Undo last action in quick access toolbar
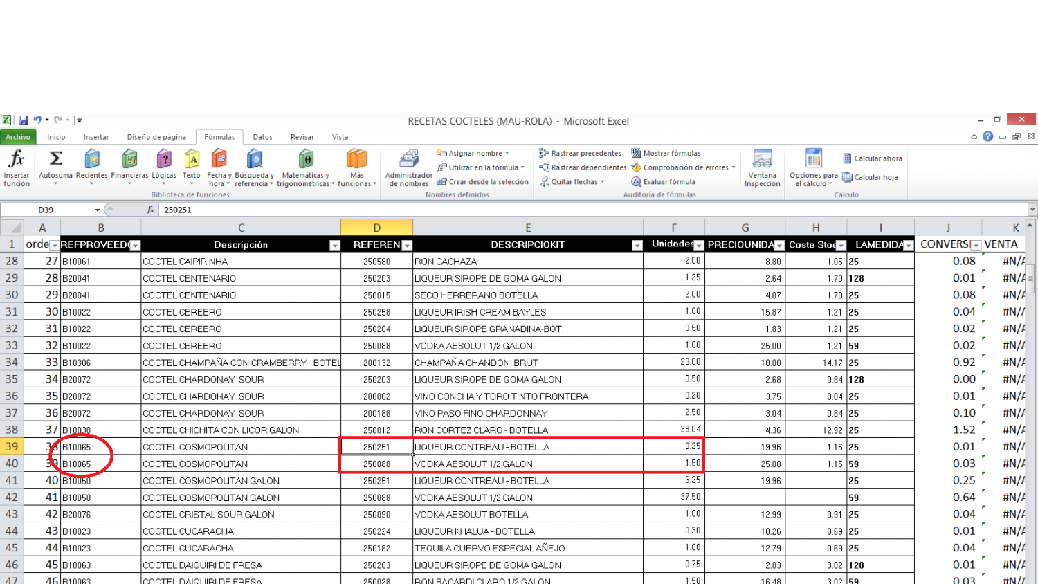This screenshot has height=584, width=1038. (x=37, y=120)
